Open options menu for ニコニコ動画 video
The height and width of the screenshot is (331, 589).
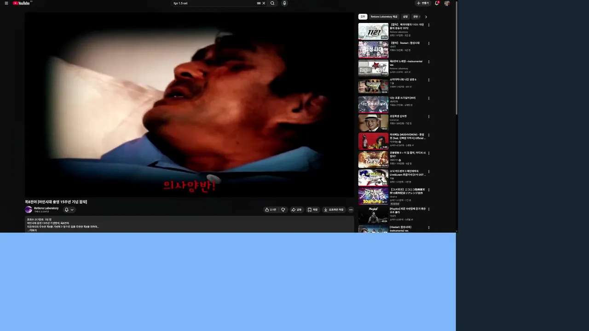click(429, 190)
